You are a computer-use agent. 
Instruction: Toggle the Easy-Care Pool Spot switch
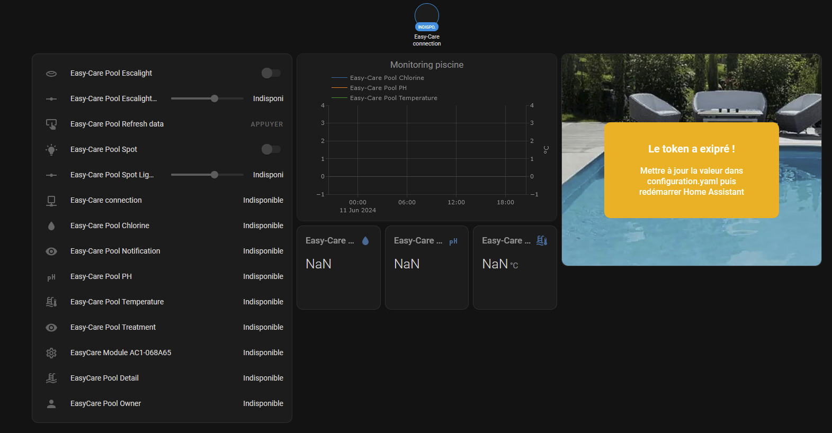271,149
